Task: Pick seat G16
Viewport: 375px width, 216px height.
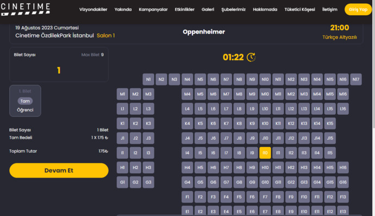Action: point(343,182)
